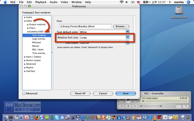Launch Microsoft Excel from the Dock
The height and width of the screenshot is (121, 194).
pos(88,117)
